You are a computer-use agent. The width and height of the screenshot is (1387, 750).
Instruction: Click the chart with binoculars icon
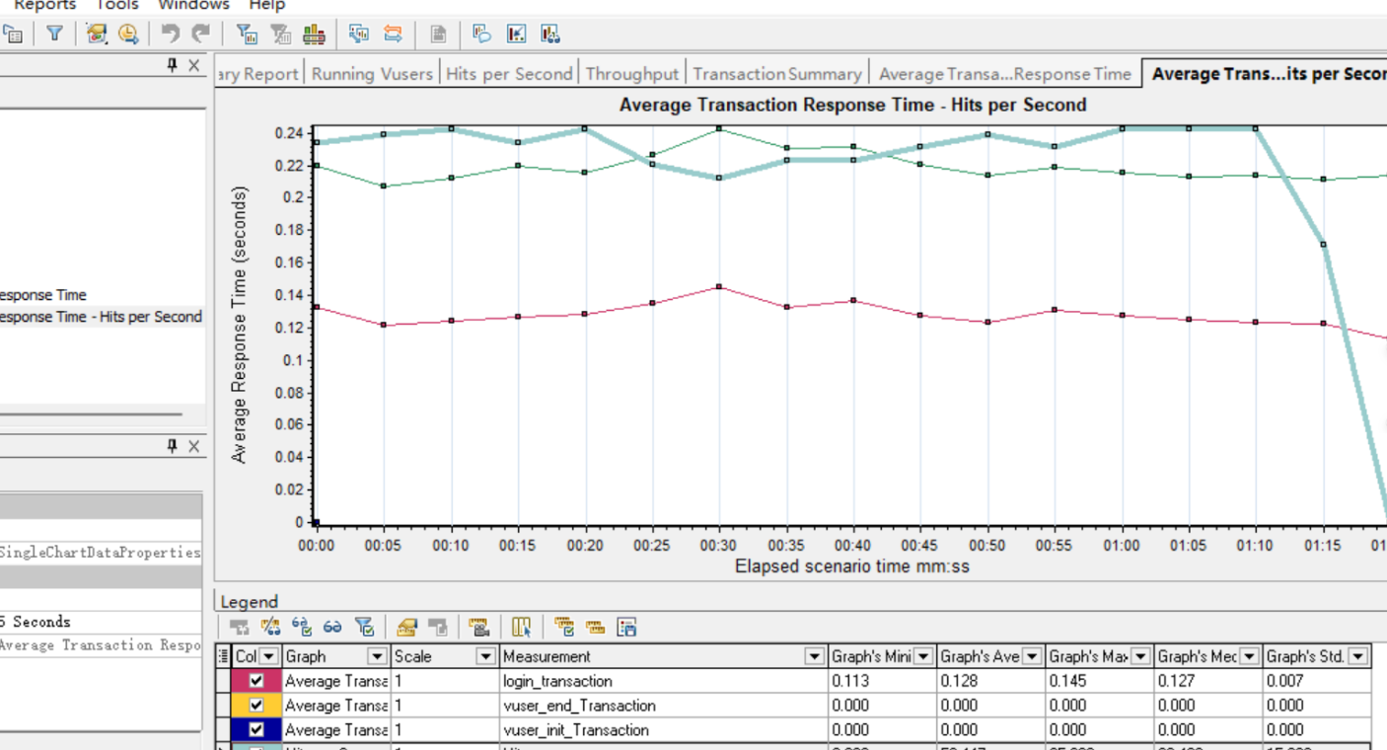(550, 35)
